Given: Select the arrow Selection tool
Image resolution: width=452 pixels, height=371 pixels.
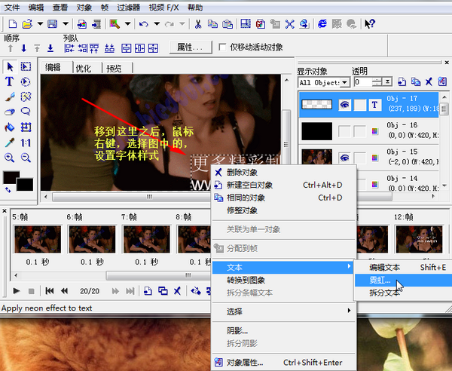Looking at the screenshot, I should 10,66.
